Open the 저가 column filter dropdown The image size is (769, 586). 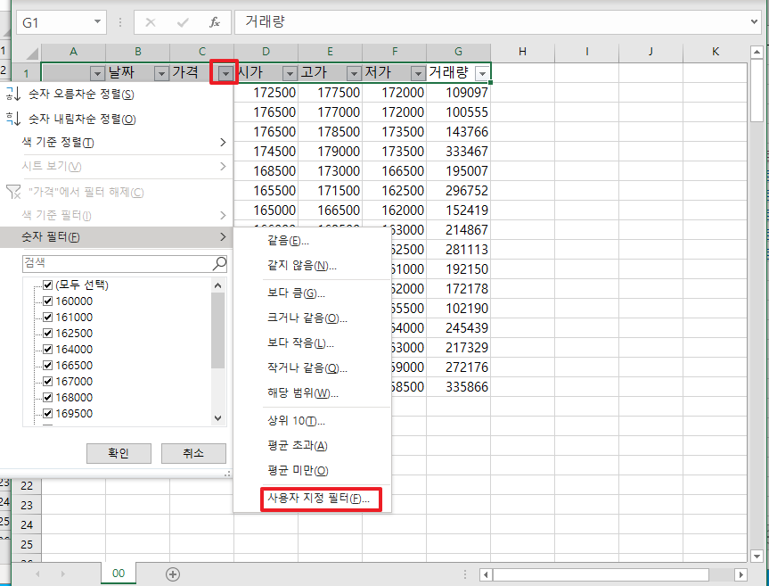click(x=418, y=74)
